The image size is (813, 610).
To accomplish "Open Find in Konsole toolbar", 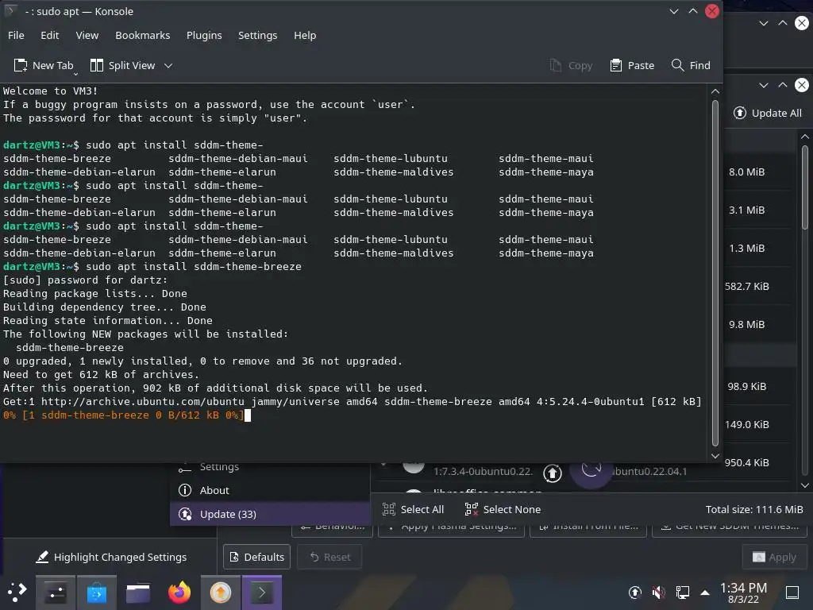I will click(x=691, y=65).
